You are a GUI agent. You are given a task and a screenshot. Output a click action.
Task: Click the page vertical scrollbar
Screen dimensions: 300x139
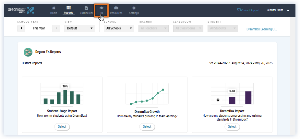[293, 76]
